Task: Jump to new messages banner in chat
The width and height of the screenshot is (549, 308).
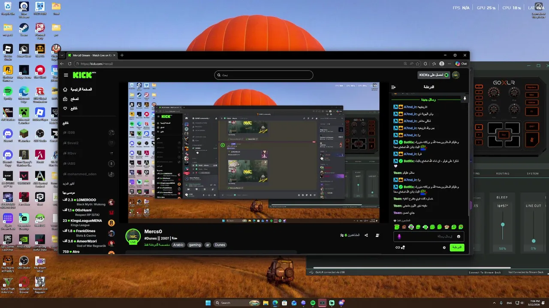Action: (x=428, y=100)
